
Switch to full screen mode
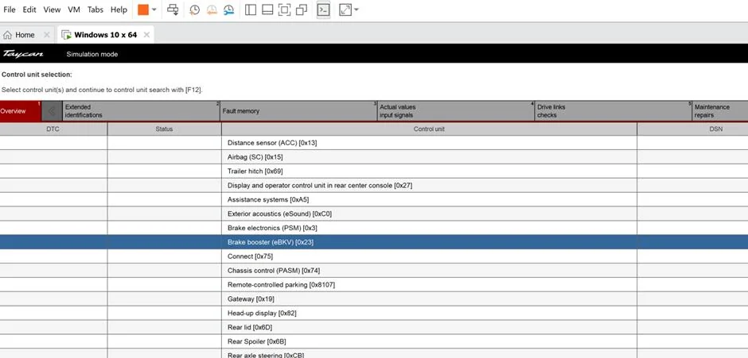284,10
